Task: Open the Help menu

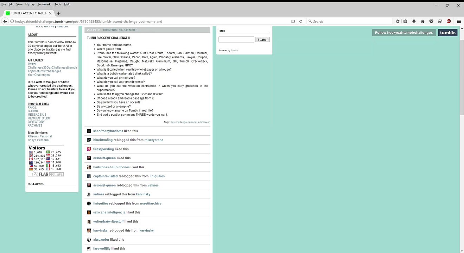Action: click(67, 4)
